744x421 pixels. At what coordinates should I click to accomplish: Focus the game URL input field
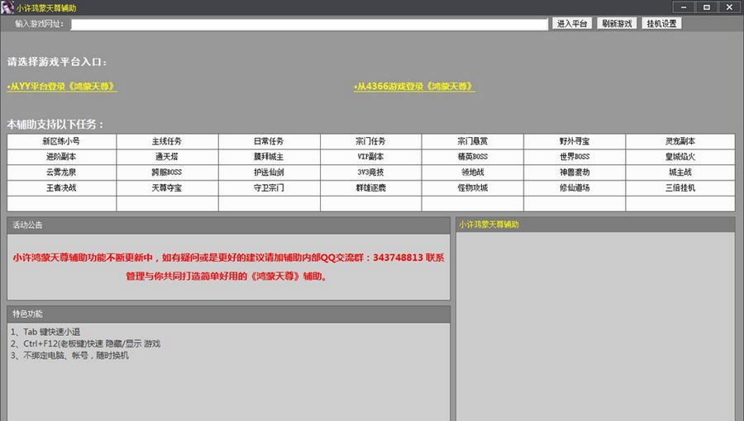(309, 24)
